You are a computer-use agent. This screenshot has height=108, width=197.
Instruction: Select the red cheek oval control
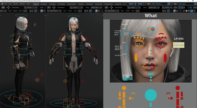165,58
